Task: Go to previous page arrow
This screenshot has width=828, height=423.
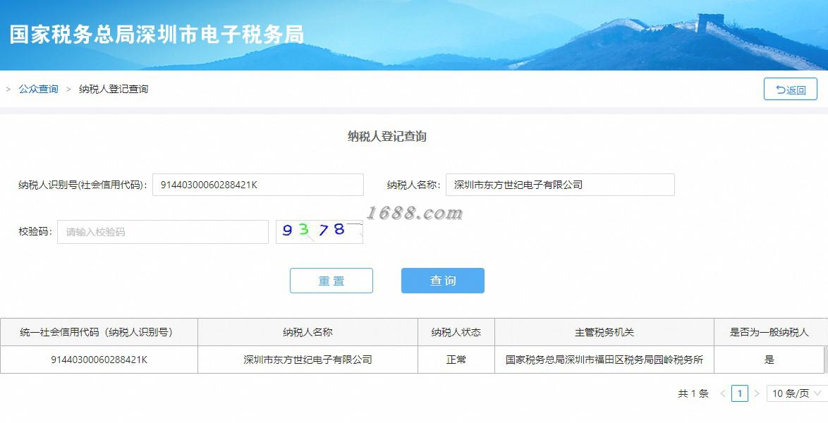Action: (722, 393)
